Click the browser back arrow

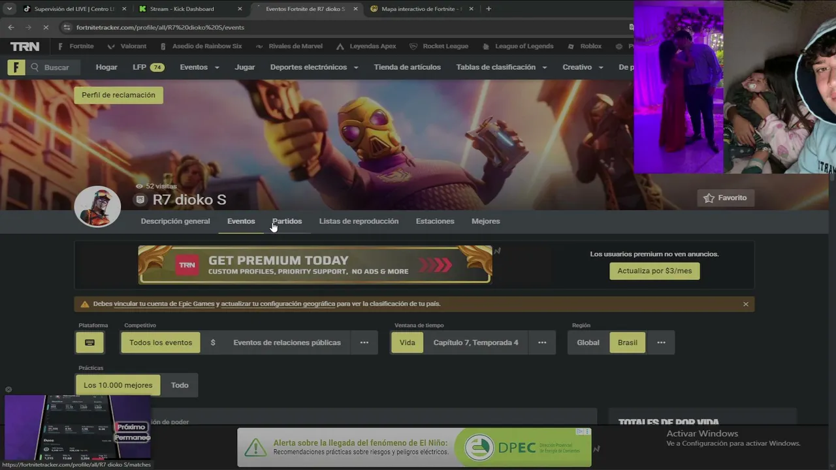pyautogui.click(x=11, y=27)
